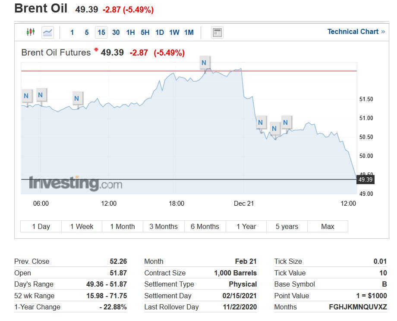Open news marker N above chart peak
The image size is (397, 321).
(204, 63)
